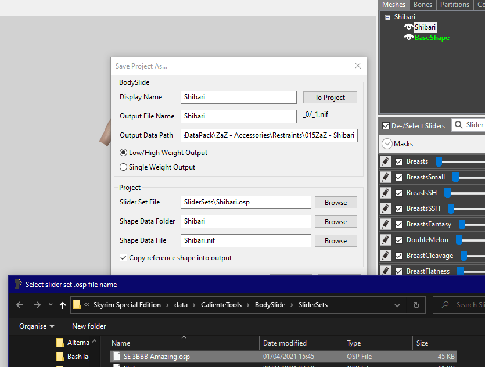Viewport: 485px width, 367px height.
Task: Click the edit pencil icon for BreastsFantasy slider
Action: (x=386, y=224)
